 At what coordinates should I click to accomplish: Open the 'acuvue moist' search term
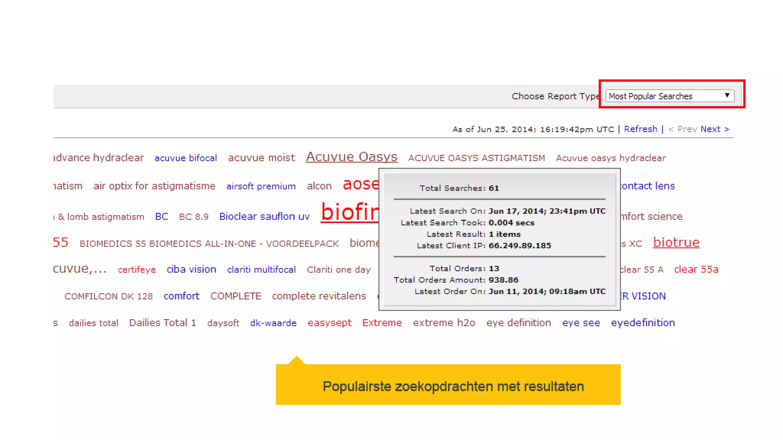262,157
